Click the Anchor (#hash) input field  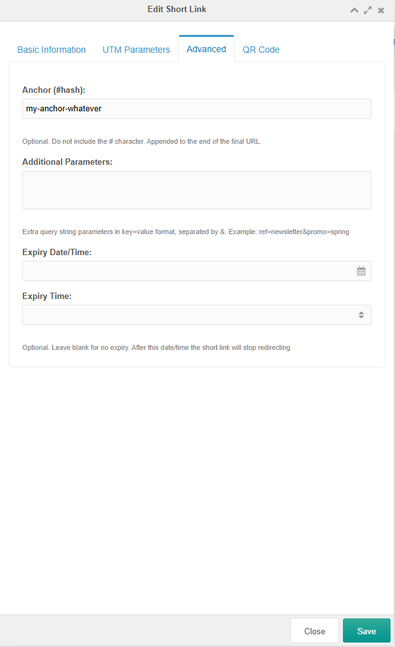click(197, 108)
